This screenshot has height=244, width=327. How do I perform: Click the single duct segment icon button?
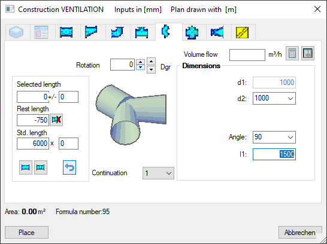(x=26, y=167)
